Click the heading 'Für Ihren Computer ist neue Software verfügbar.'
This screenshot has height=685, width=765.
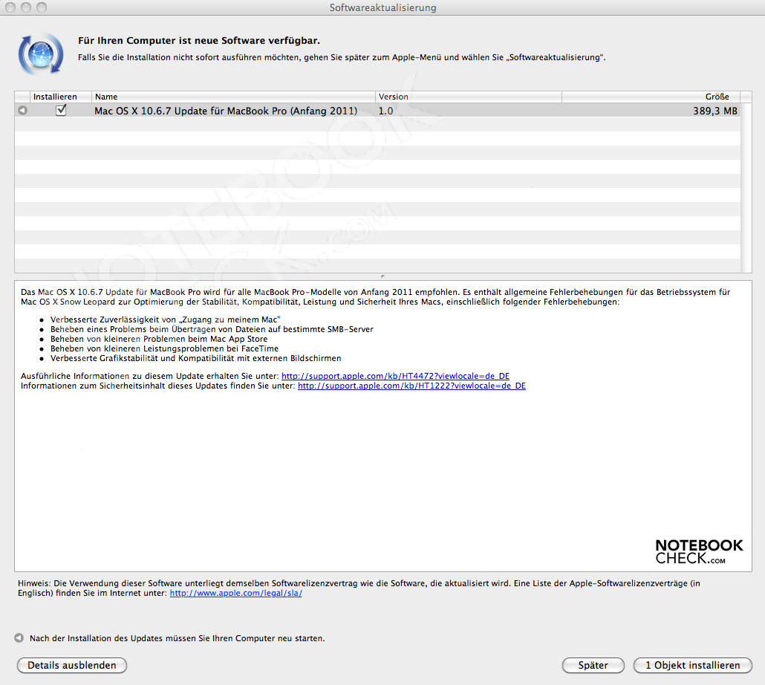[x=199, y=41]
